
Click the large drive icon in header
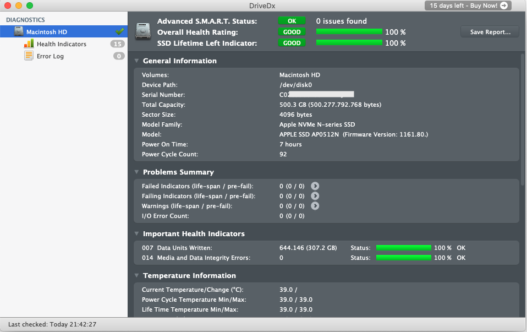[x=143, y=31]
